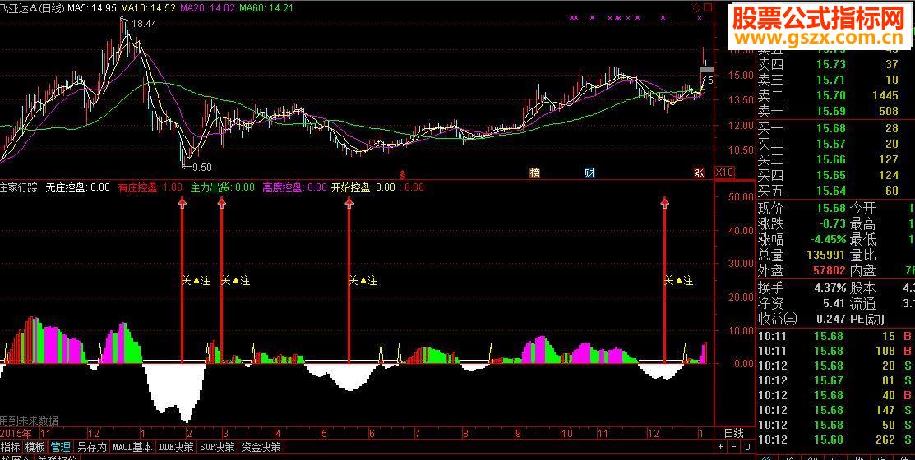
Task: Select the 10:11 trade row with volume 108
Action: click(835, 351)
